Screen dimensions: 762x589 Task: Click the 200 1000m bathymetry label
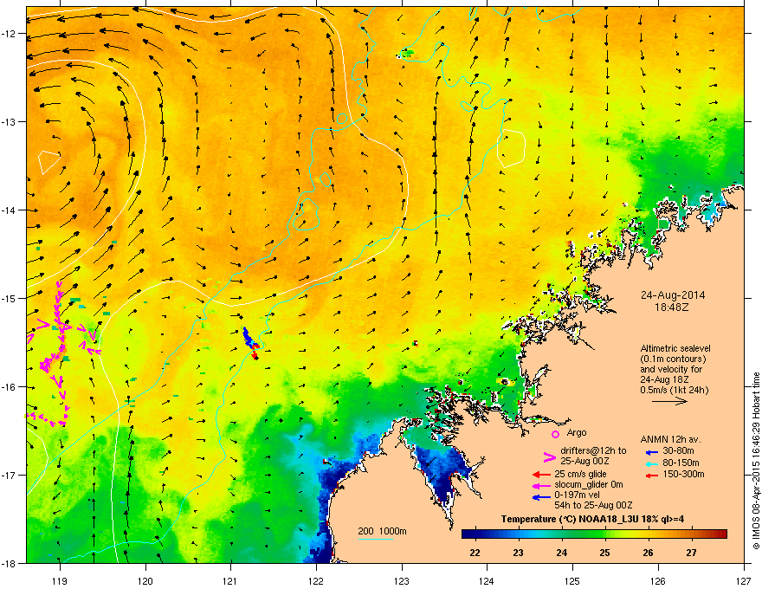382,531
